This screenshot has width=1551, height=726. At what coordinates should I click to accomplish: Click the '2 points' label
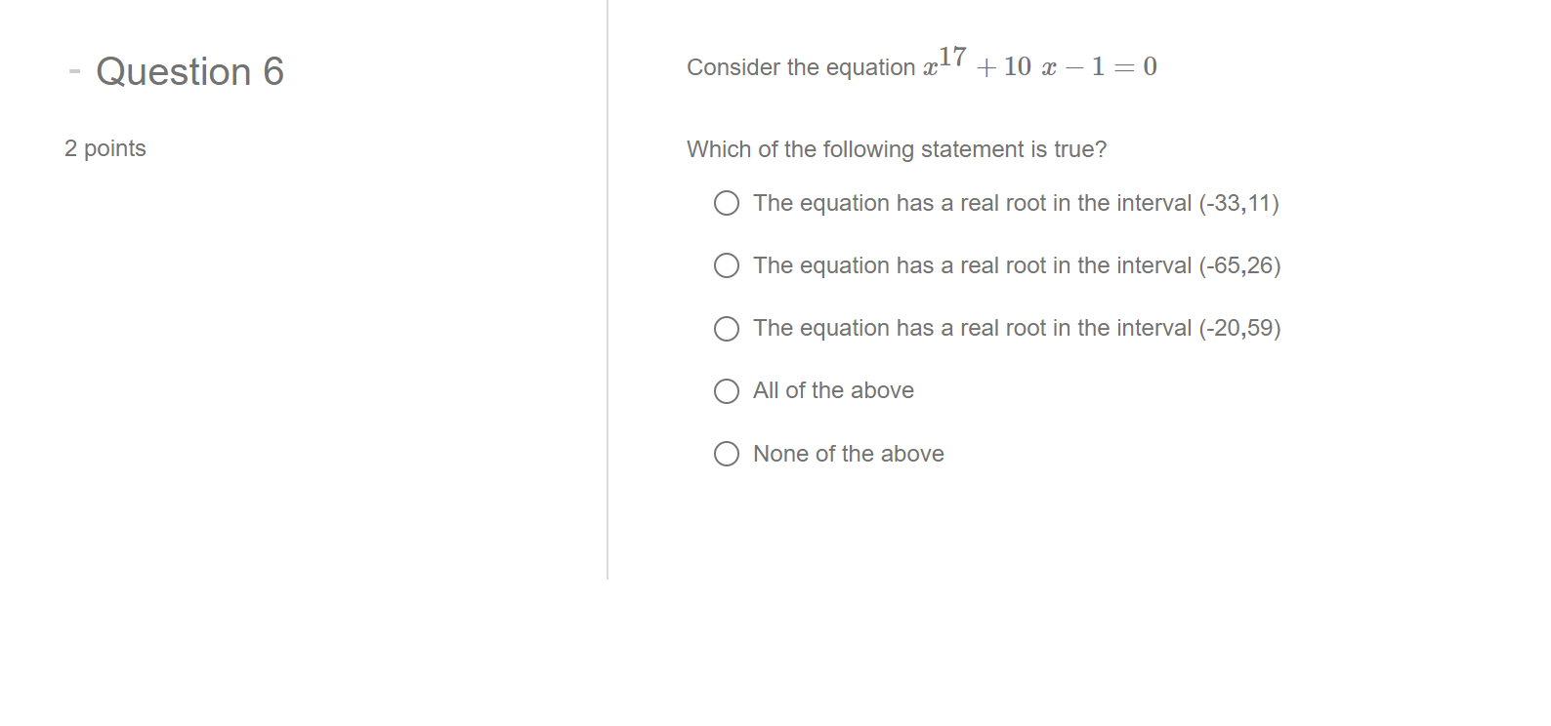coord(105,148)
